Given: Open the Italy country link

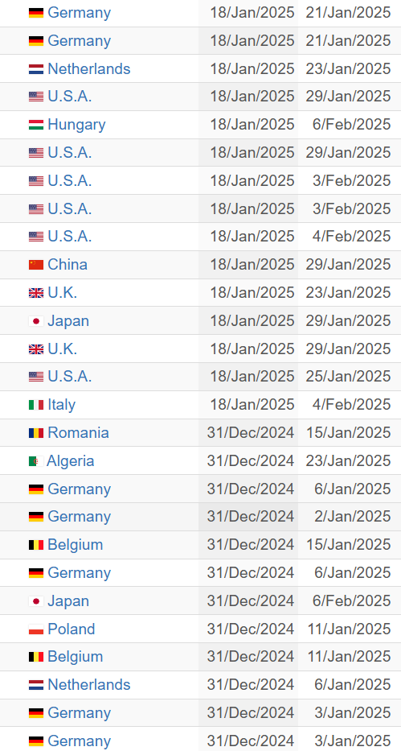Looking at the screenshot, I should (x=62, y=405).
